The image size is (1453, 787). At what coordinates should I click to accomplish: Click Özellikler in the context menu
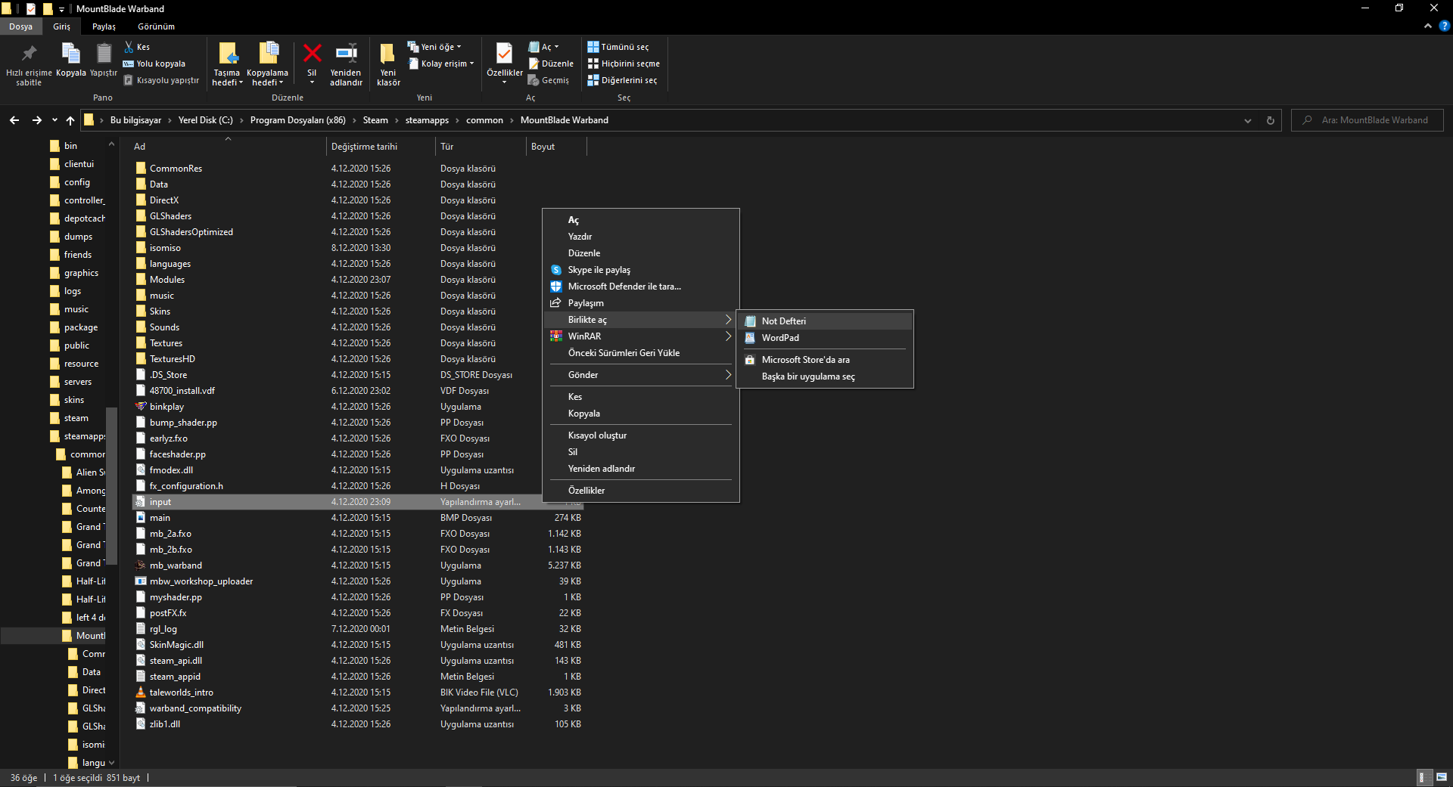point(642,491)
